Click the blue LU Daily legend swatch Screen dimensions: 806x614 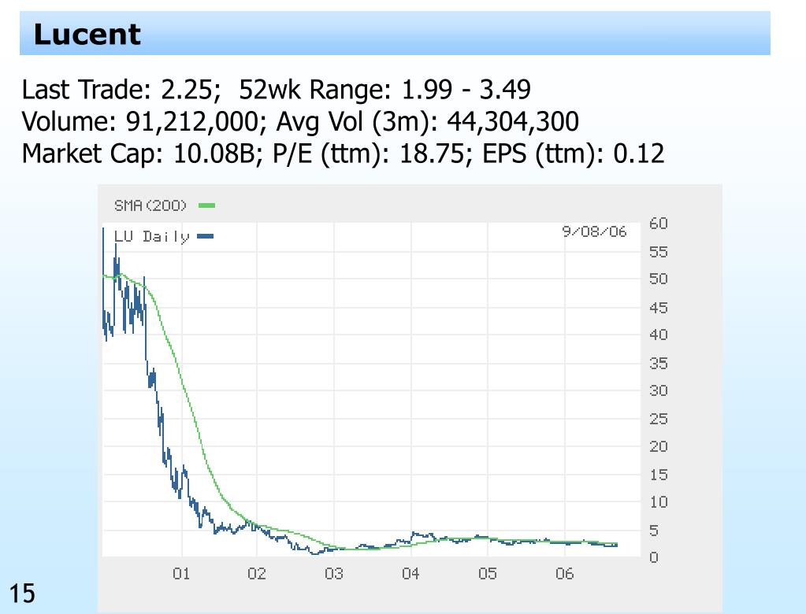(x=206, y=237)
